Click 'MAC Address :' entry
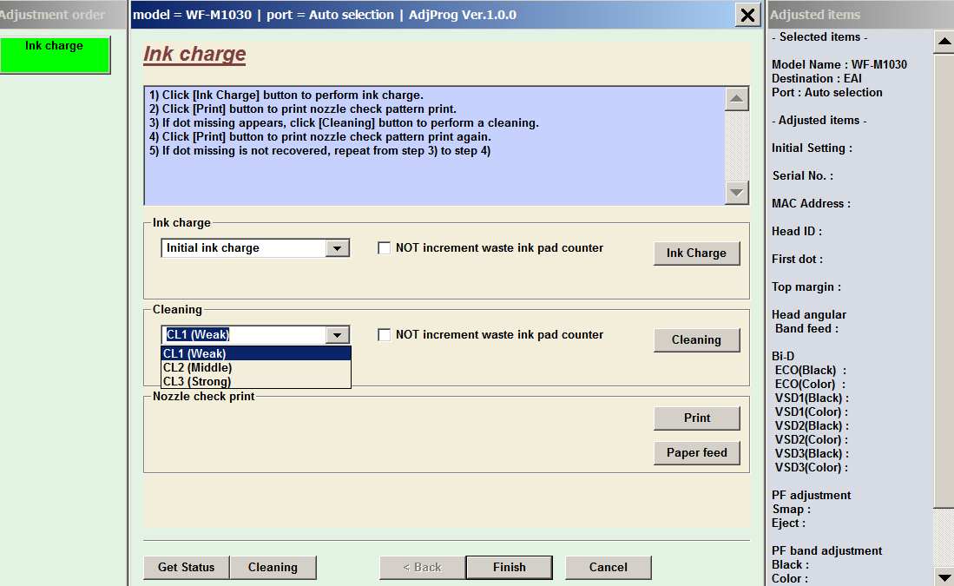 pos(811,204)
